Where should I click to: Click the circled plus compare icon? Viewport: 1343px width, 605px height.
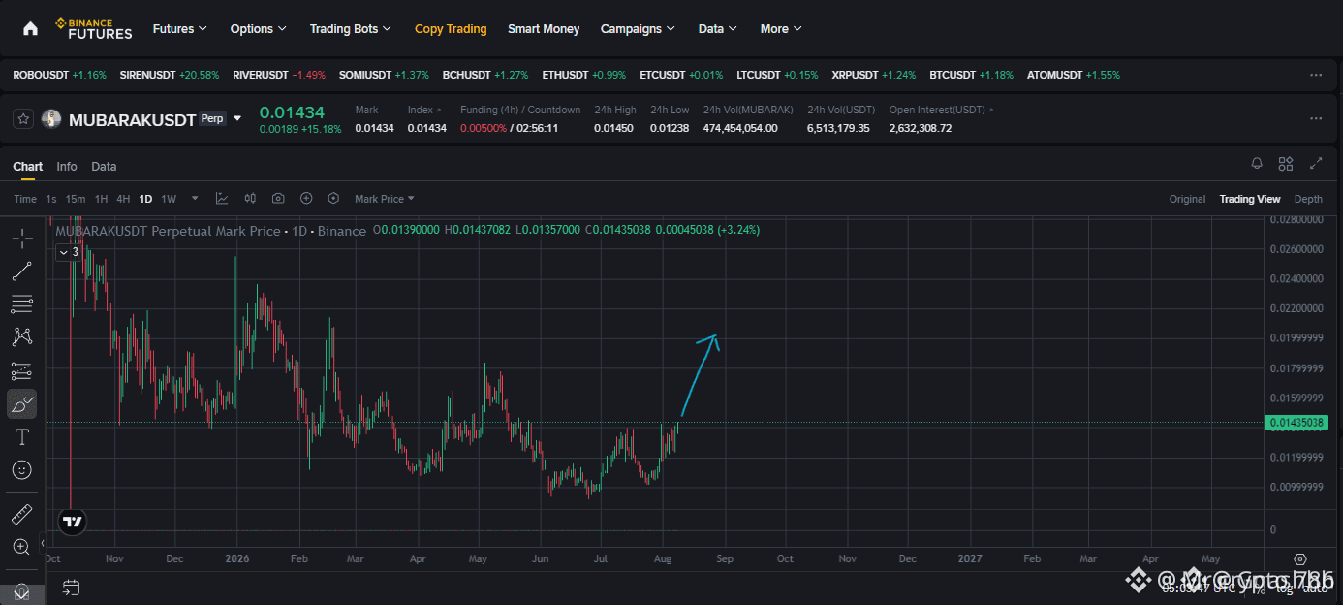pos(306,198)
